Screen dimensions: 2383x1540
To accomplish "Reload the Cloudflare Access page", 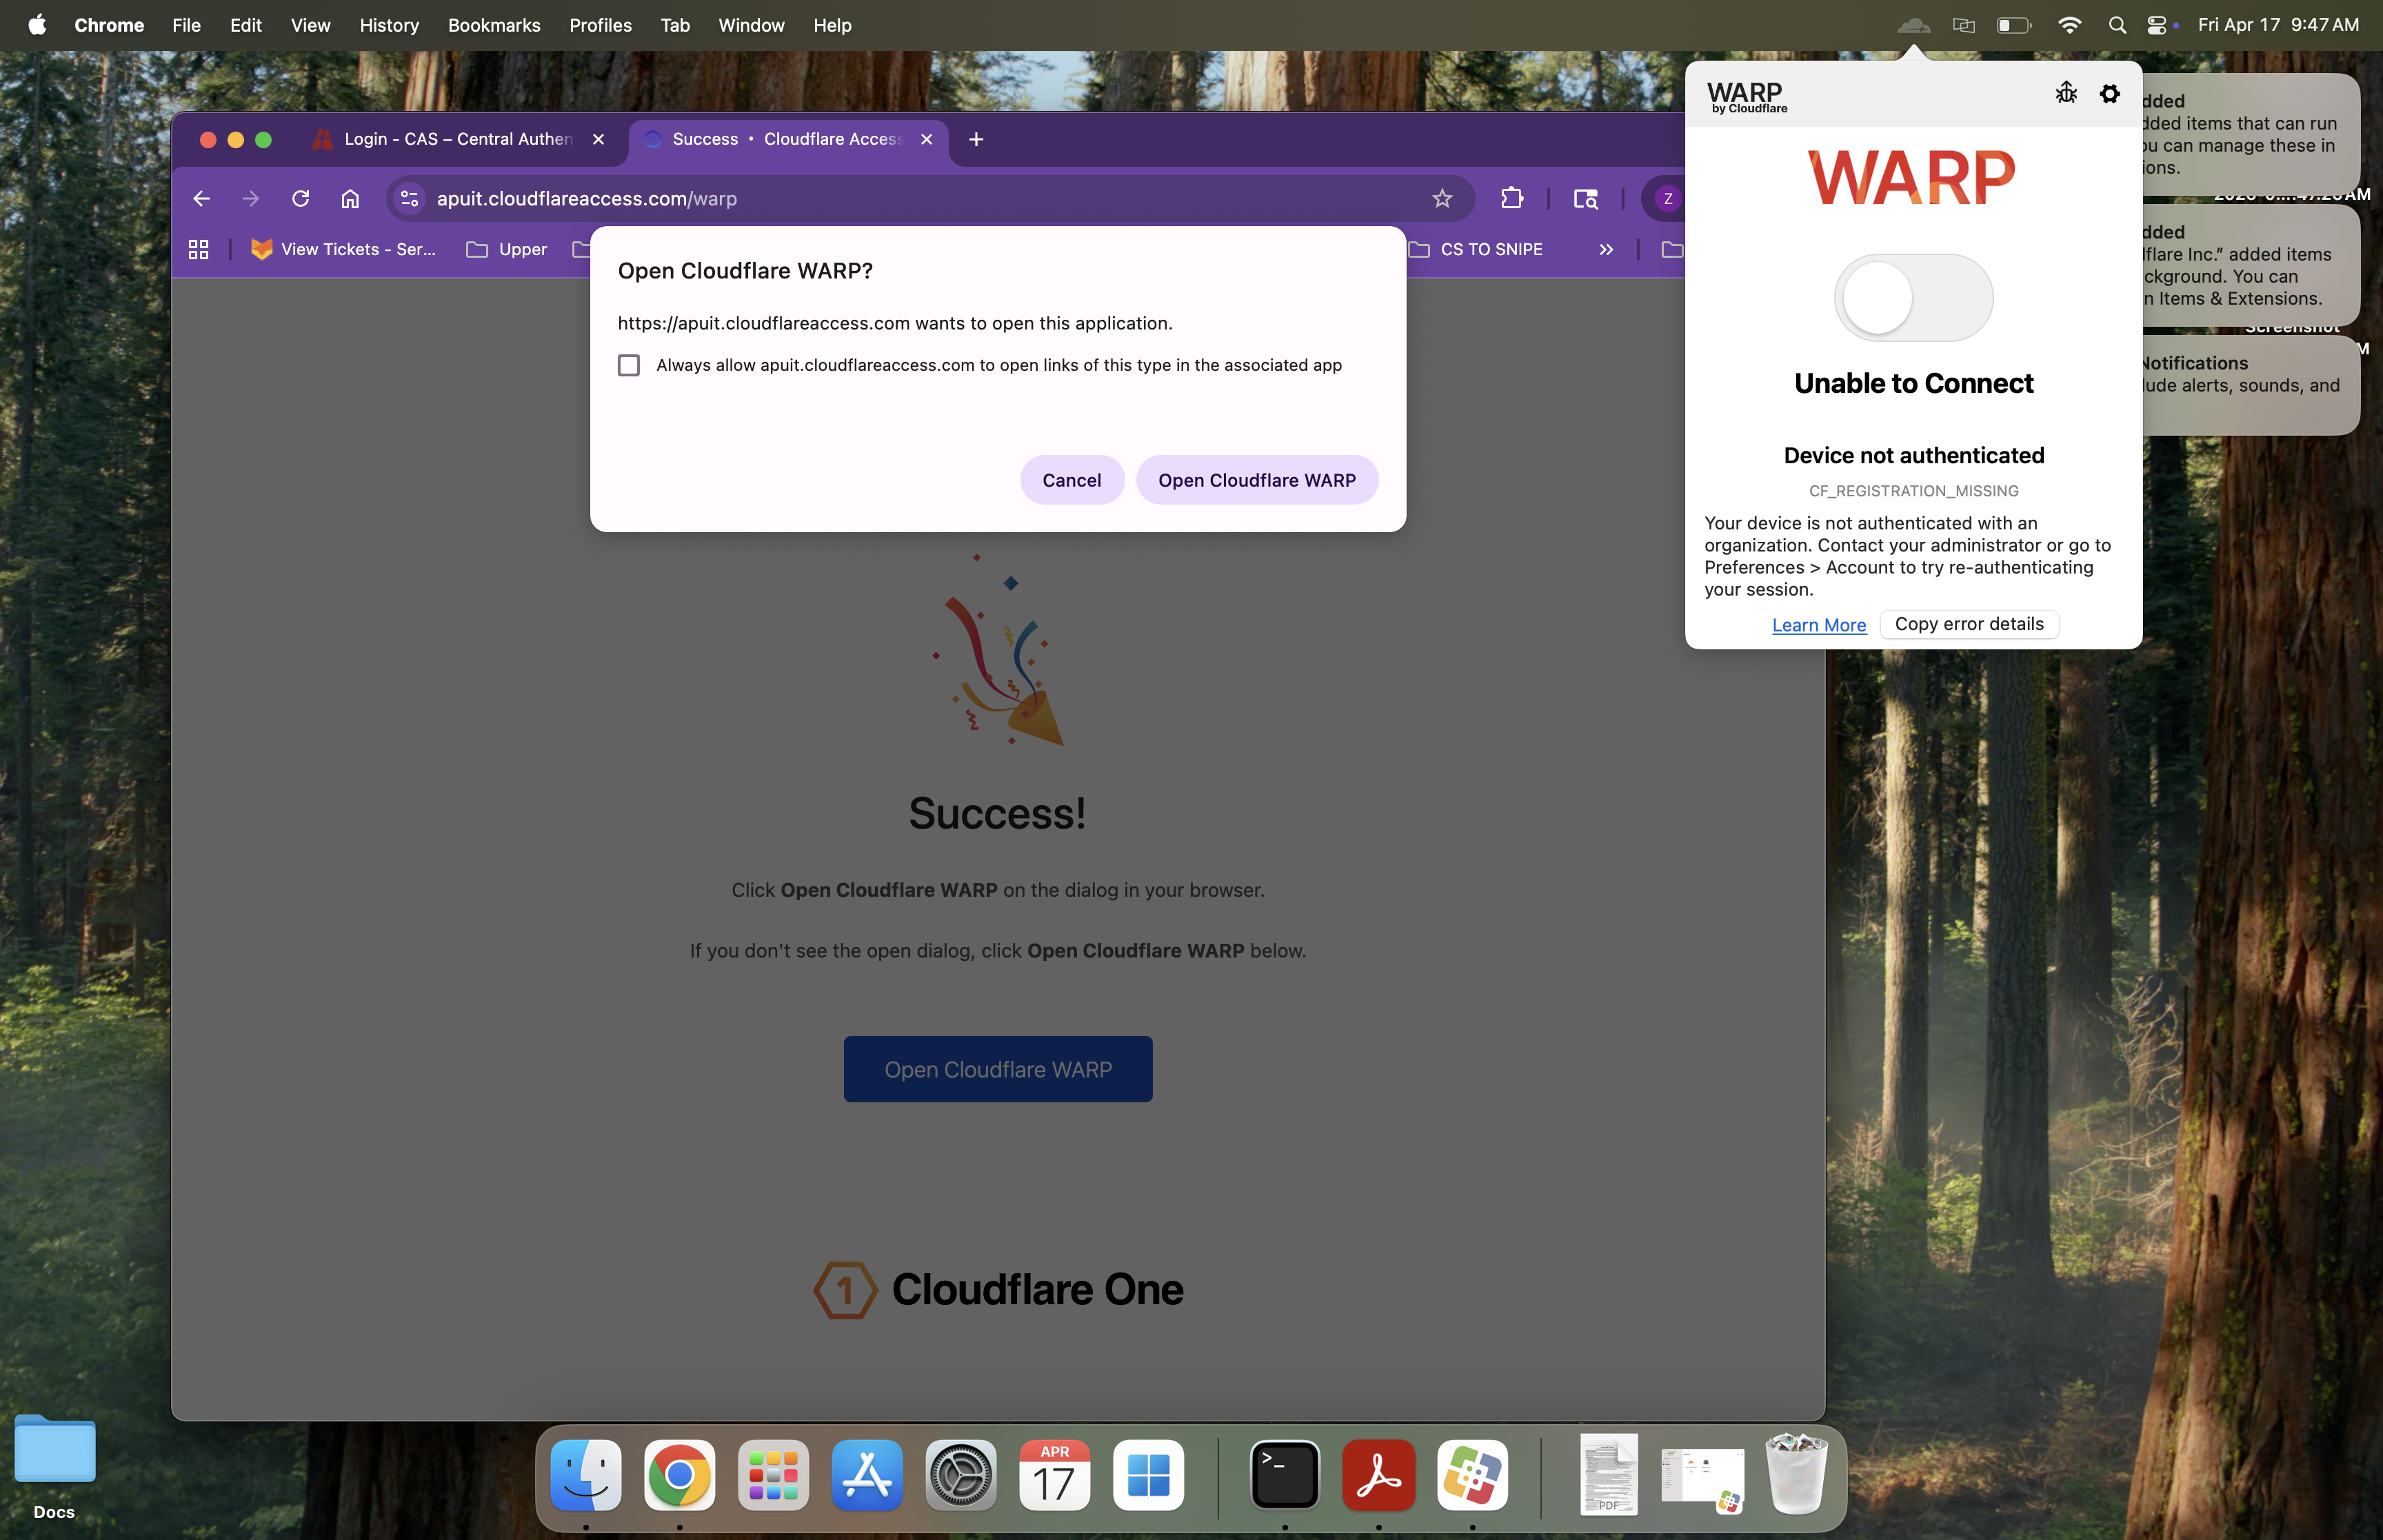I will [300, 199].
